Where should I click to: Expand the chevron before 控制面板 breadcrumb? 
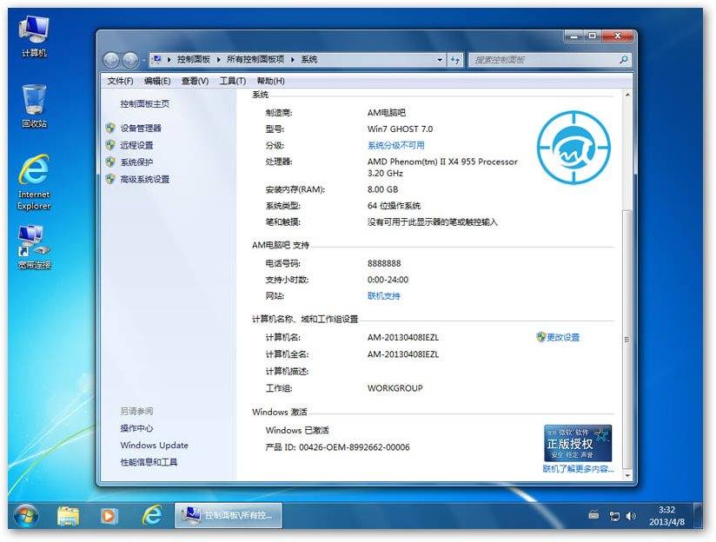click(169, 59)
